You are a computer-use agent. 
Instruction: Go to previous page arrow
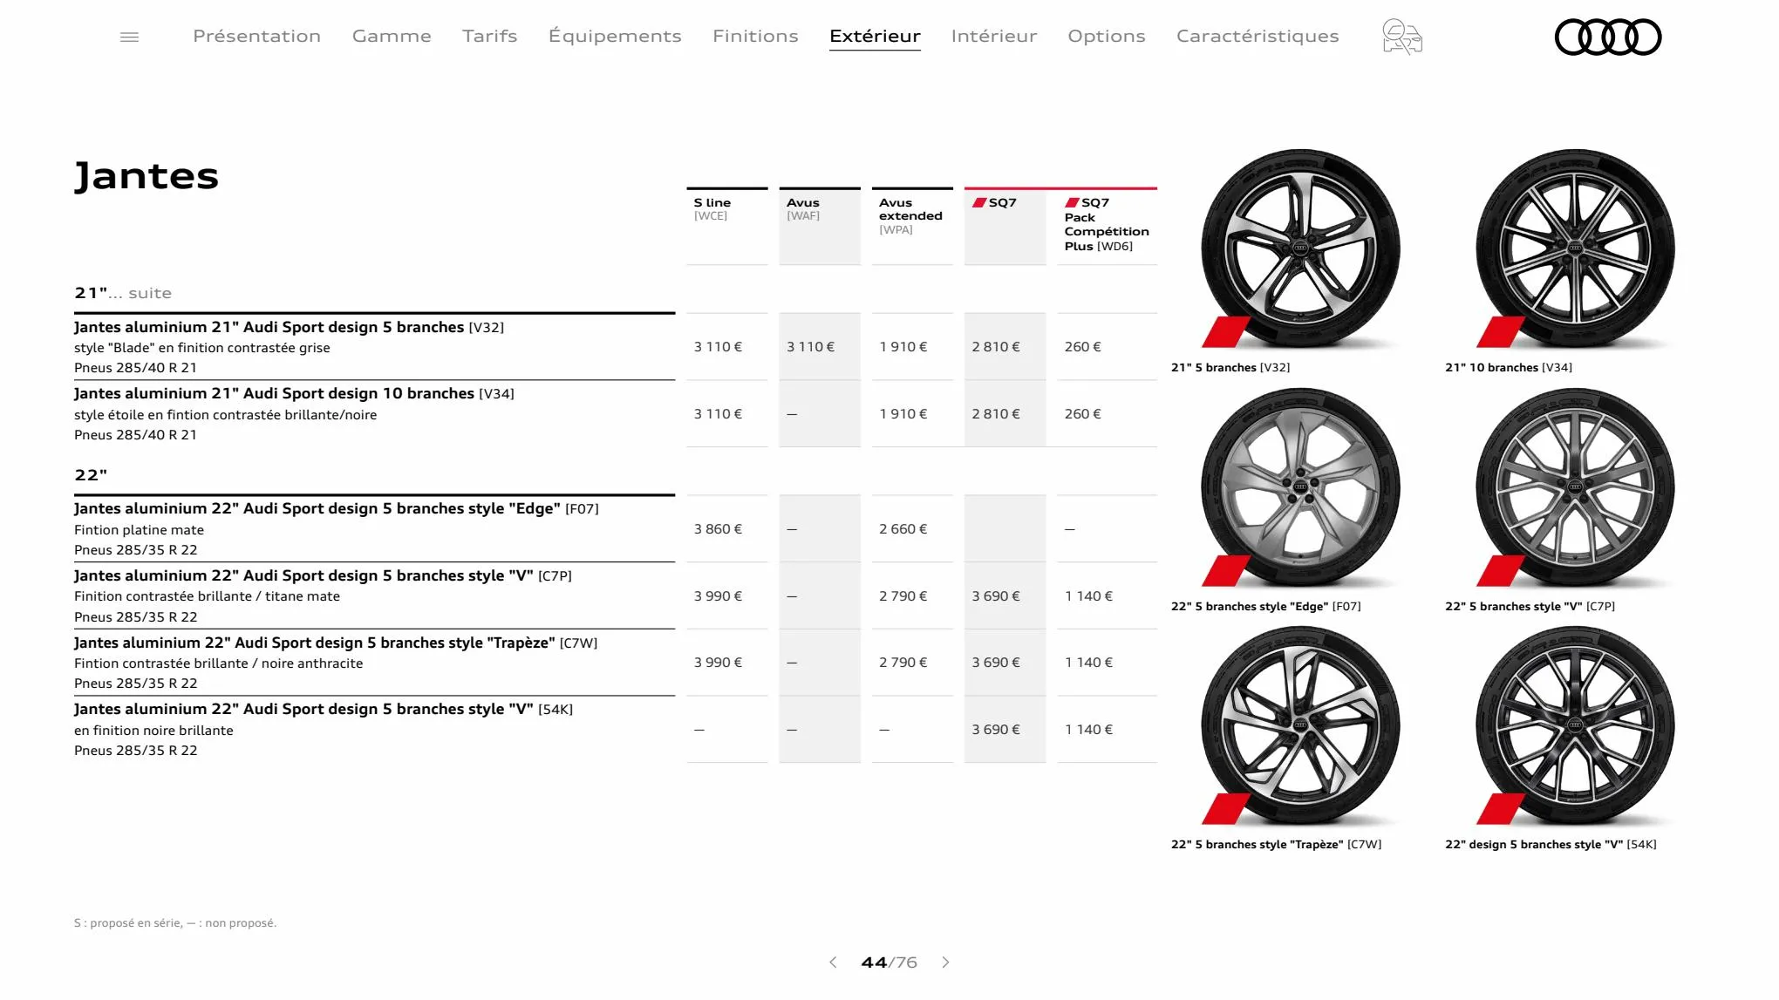tap(833, 963)
